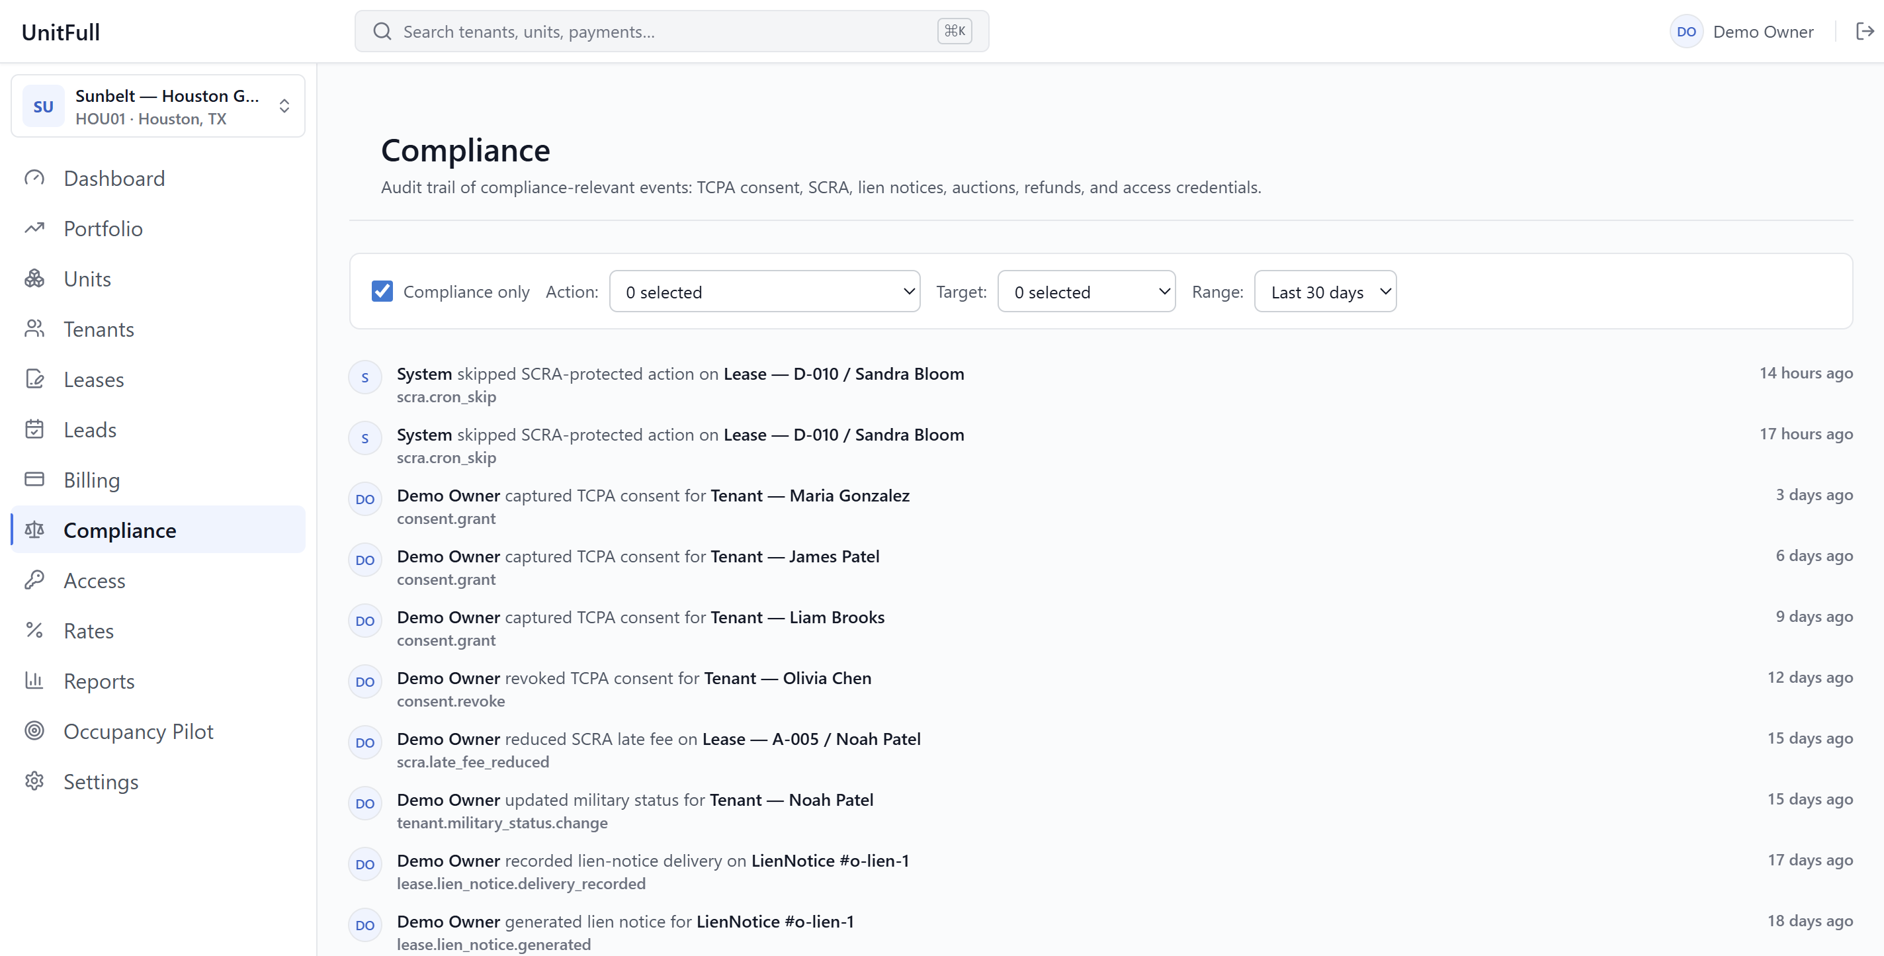Click the Settings gear icon
The image size is (1884, 956).
coord(34,781)
